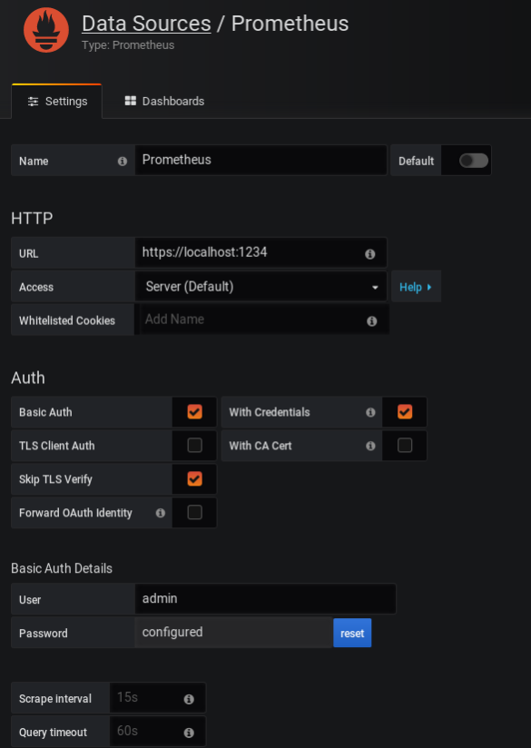The image size is (531, 748).
Task: Switch to the Dashboards tab
Action: [164, 101]
